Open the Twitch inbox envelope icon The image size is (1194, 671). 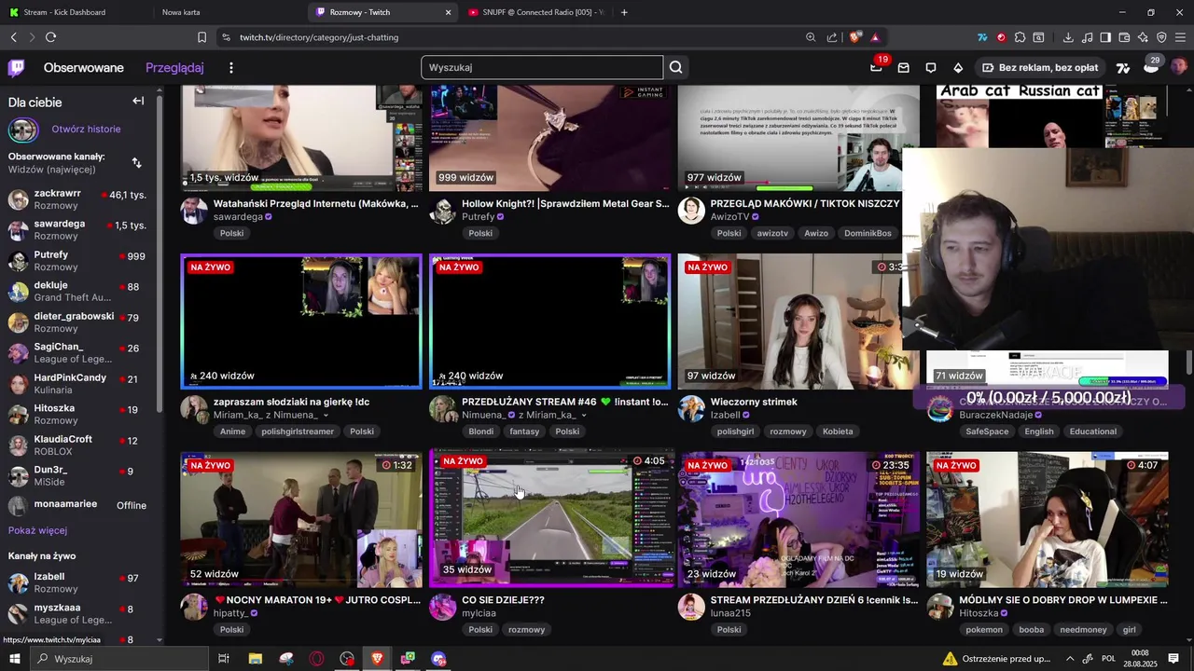(x=903, y=67)
